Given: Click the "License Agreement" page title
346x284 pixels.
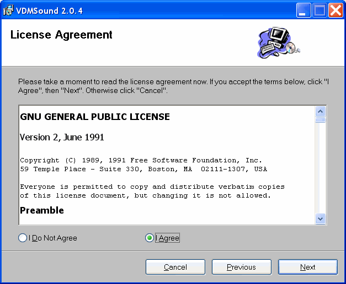Looking at the screenshot, I should point(61,35).
